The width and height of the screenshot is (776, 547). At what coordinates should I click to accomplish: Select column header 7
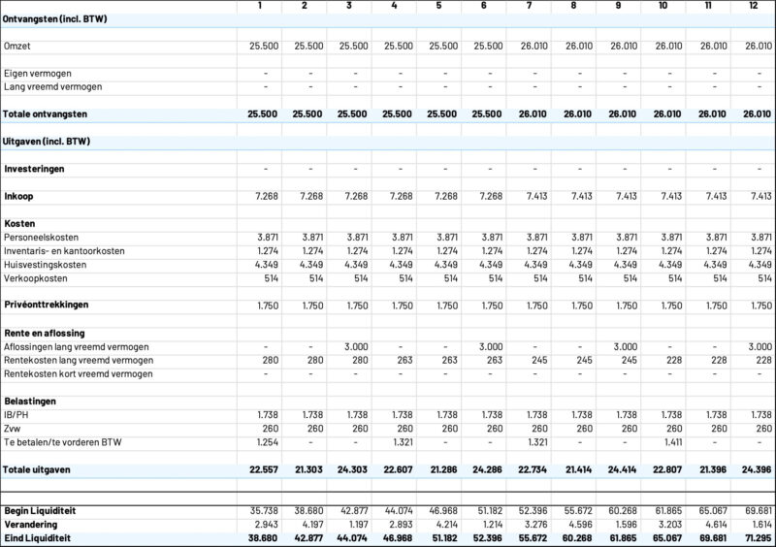click(x=529, y=7)
